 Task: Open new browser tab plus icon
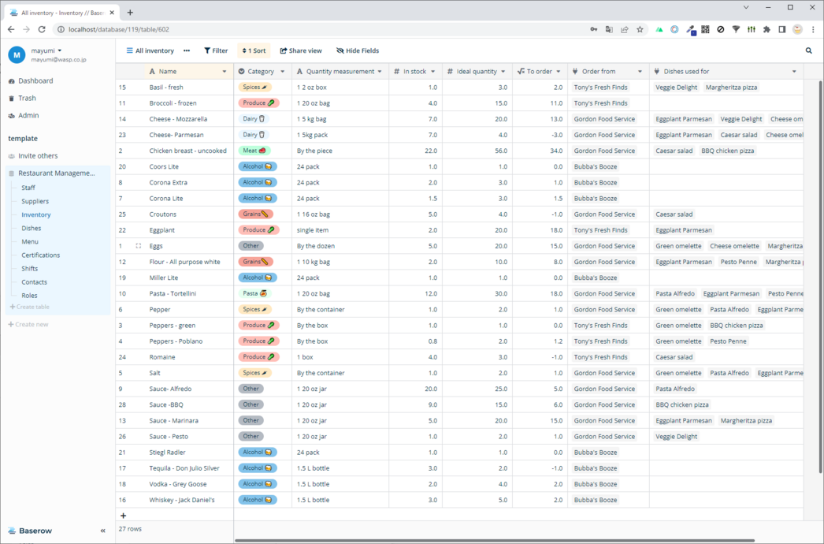point(130,12)
